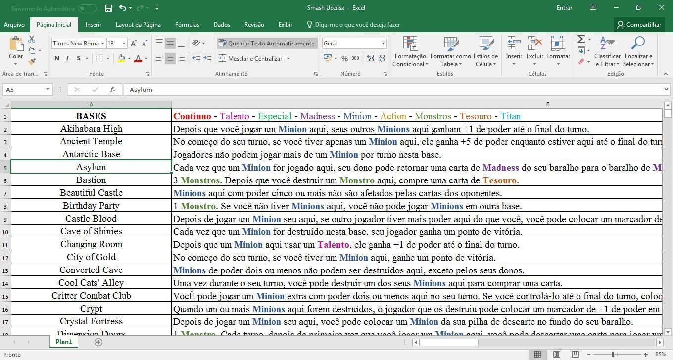Screen dimensions: 673x360
Task: Align text to the right
Action: [181, 58]
